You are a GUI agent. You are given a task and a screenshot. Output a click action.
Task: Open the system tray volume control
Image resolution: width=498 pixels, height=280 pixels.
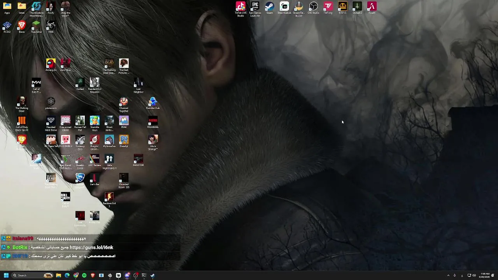coord(474,275)
